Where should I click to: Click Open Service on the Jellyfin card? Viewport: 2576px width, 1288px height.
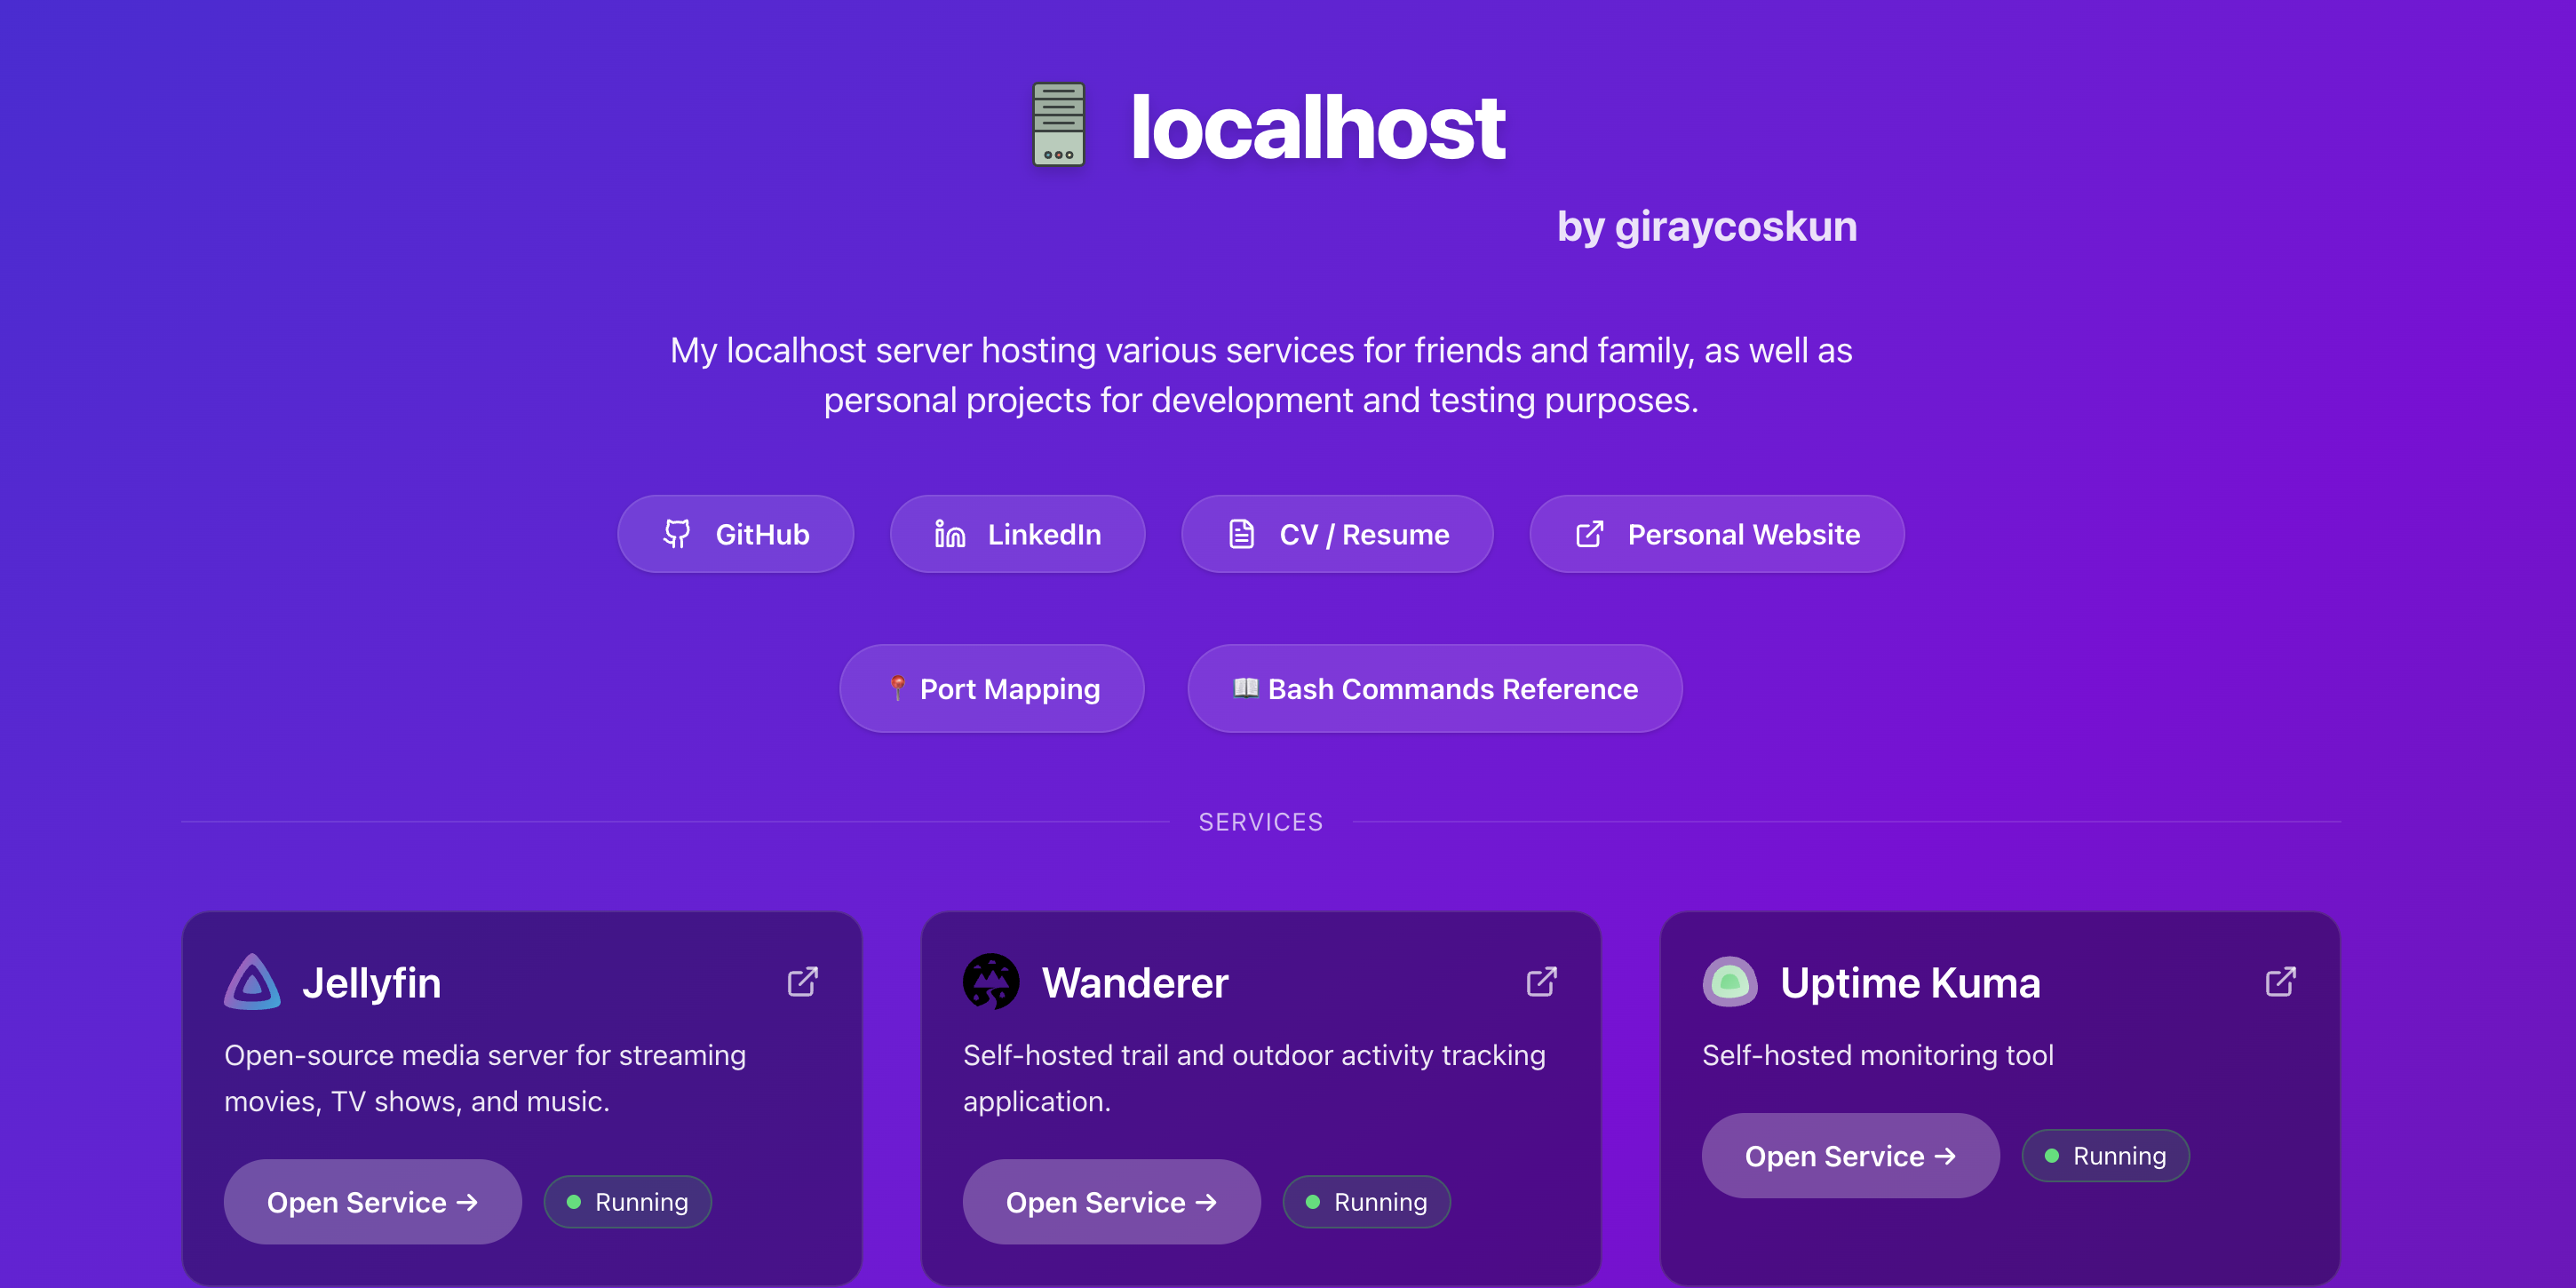click(x=372, y=1202)
